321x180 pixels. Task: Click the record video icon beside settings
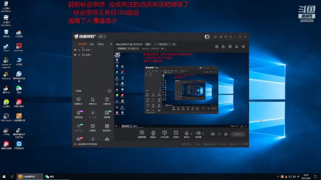tap(213, 134)
